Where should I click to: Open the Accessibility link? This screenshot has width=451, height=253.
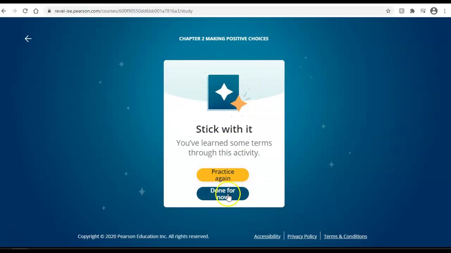[267, 236]
